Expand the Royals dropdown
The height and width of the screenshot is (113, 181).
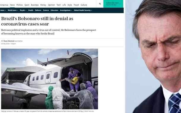[23, 10]
